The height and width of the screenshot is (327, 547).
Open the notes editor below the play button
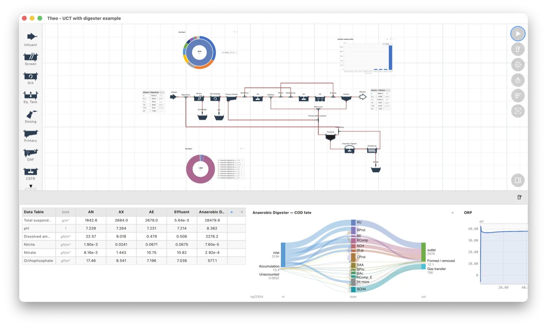pyautogui.click(x=518, y=49)
